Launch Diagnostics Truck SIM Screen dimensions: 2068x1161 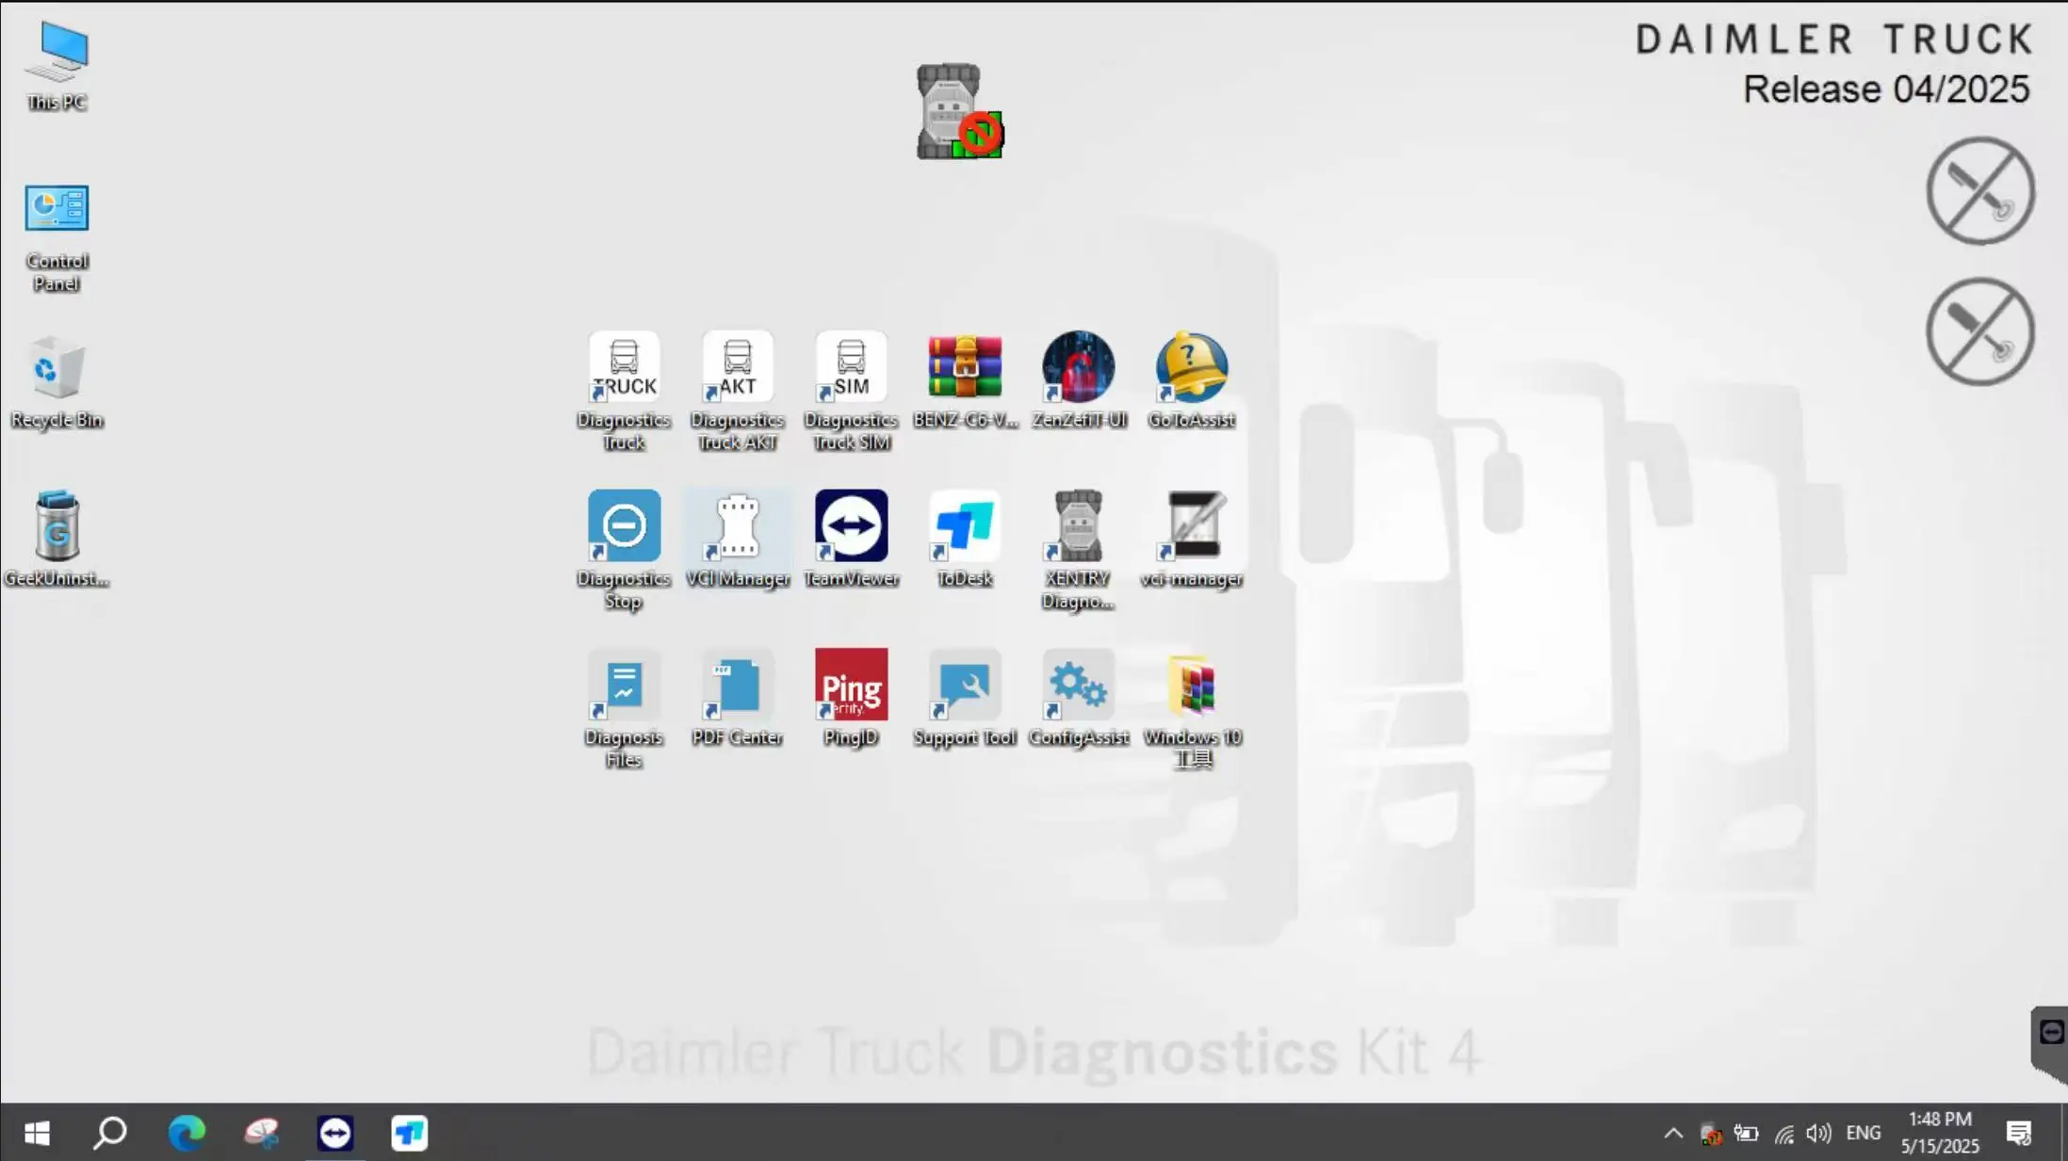[851, 391]
